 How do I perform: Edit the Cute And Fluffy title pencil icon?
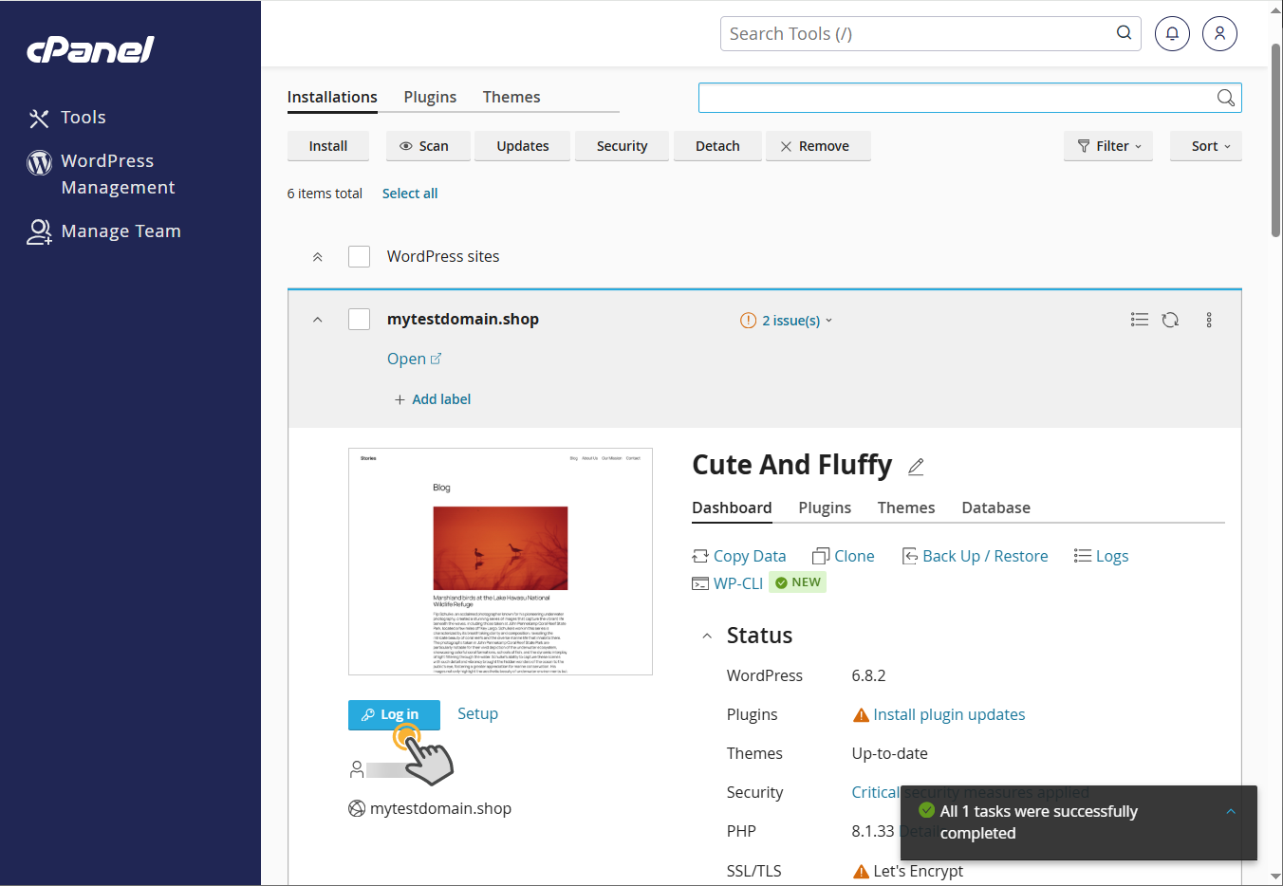click(916, 467)
